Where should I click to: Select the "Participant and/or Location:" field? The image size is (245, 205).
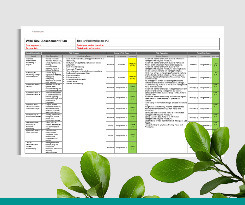[x=148, y=46]
